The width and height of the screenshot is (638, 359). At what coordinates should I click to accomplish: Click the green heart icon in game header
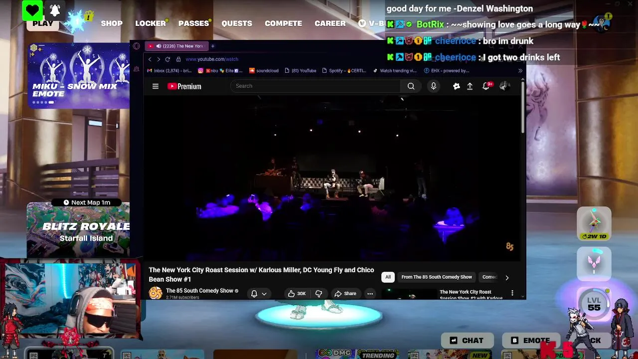coord(32,10)
